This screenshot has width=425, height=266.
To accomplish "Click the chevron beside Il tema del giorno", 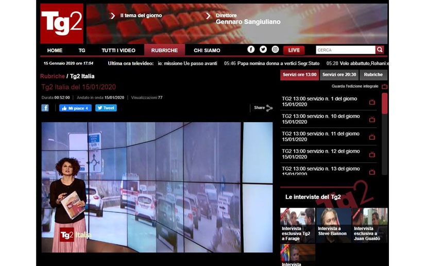I will pos(112,16).
